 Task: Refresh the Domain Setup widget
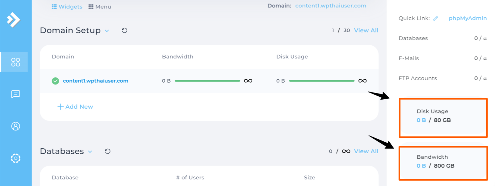coord(124,31)
